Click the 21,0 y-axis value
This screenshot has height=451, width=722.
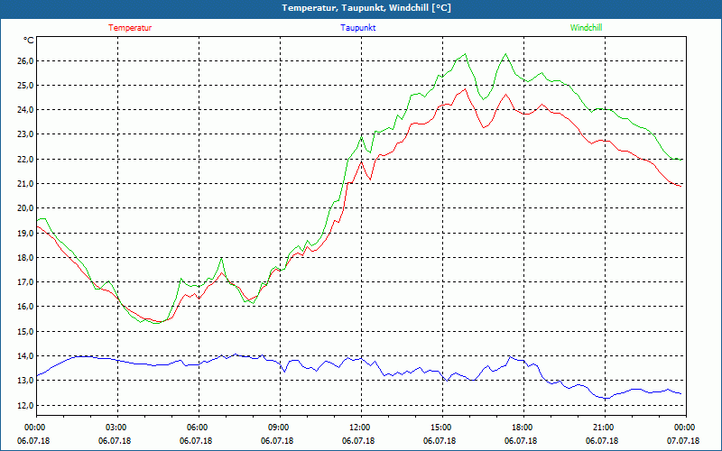25,184
